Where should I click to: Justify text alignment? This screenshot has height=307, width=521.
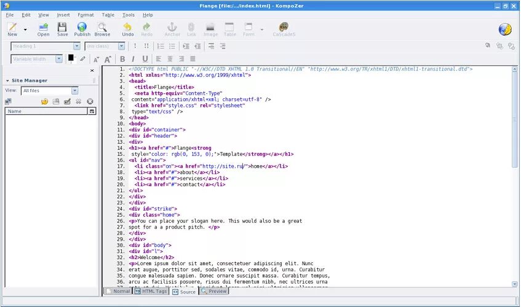click(x=193, y=59)
